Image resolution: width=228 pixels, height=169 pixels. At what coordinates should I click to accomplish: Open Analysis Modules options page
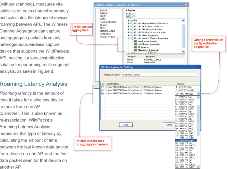click(x=107, y=37)
